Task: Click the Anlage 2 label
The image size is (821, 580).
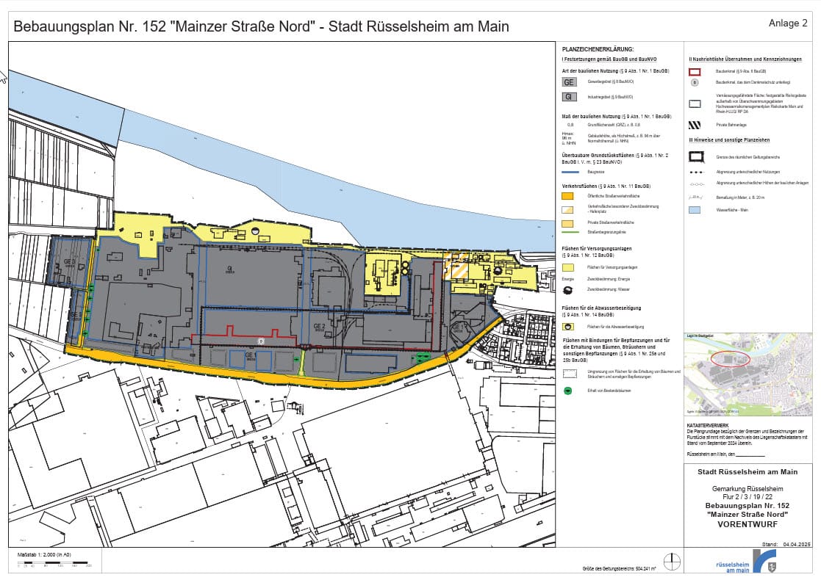Action: point(787,23)
